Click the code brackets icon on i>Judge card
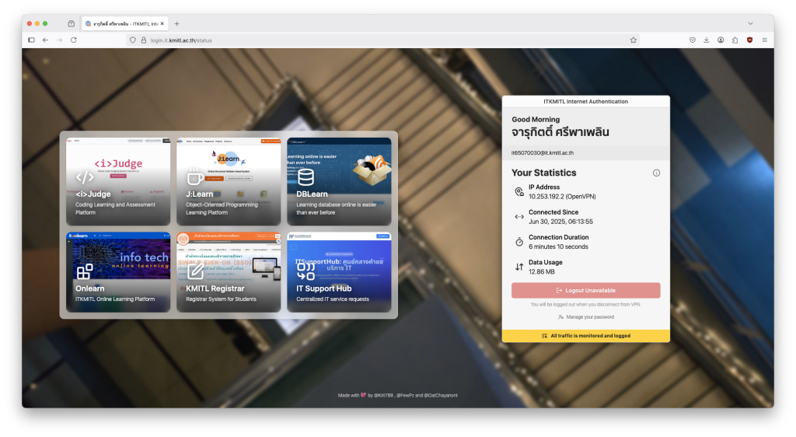The width and height of the screenshot is (796, 437). point(85,177)
